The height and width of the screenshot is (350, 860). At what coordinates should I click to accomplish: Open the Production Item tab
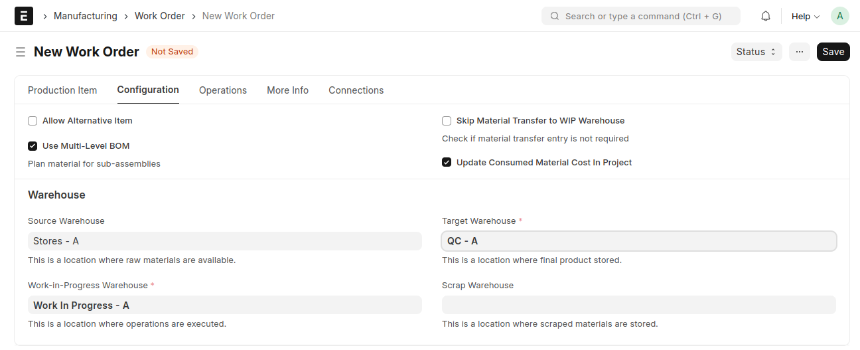62,90
